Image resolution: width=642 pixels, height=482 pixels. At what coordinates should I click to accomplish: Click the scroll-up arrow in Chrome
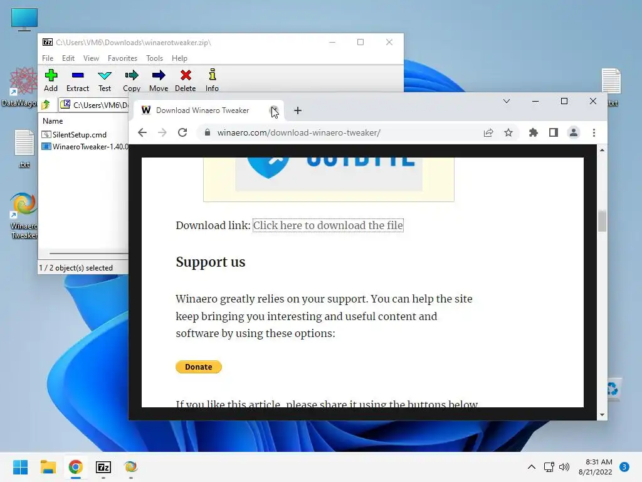pyautogui.click(x=602, y=151)
